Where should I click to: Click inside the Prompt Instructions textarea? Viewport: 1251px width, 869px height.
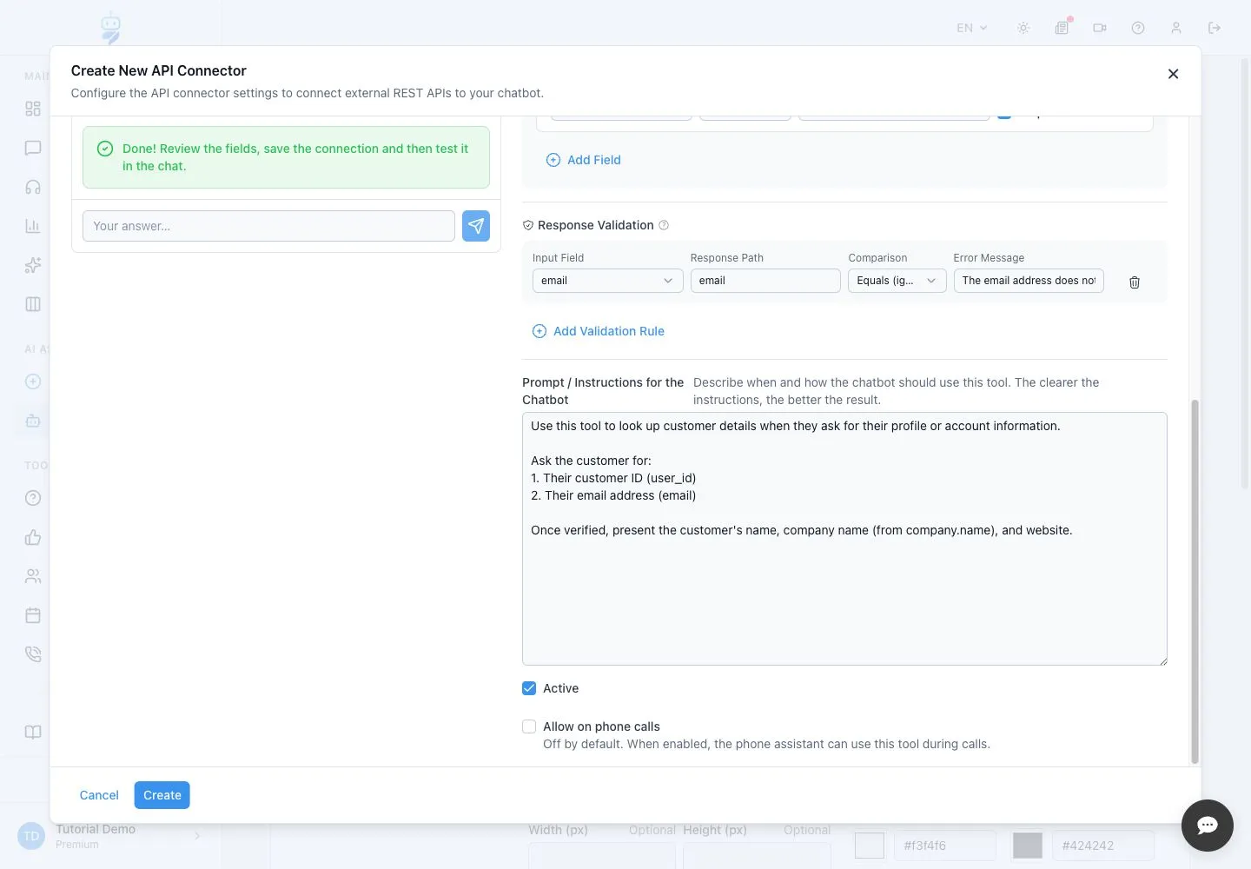coord(844,539)
